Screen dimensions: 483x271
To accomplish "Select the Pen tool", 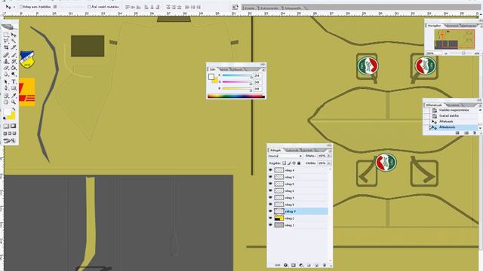I will [x=6, y=88].
